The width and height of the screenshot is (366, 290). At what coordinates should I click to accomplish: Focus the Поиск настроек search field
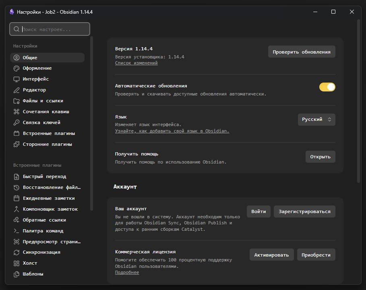pos(50,29)
